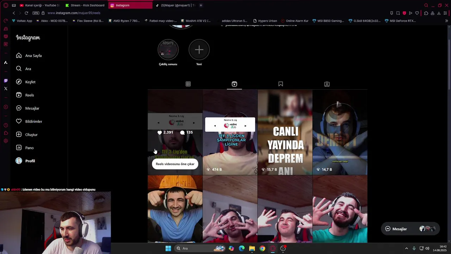Open X (Twitter) in the Opera sidebar
Screen dimensions: 451x254
(6, 89)
